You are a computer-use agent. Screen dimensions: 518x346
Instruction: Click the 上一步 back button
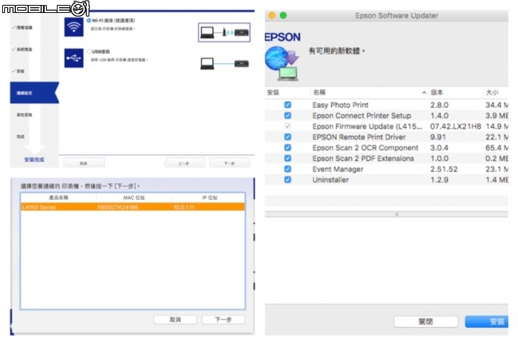[184, 163]
